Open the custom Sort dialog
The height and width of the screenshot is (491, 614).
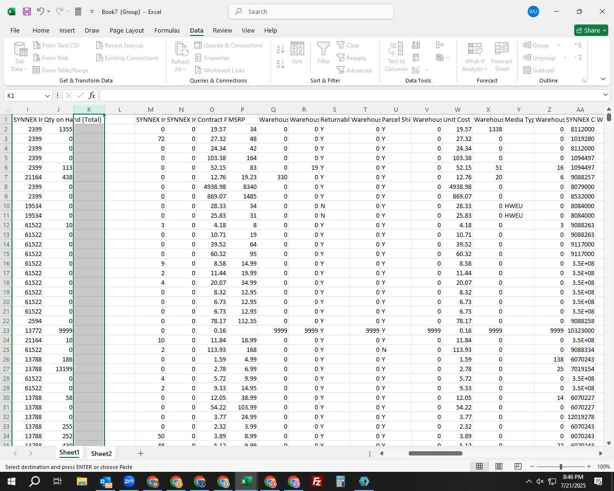click(x=297, y=53)
